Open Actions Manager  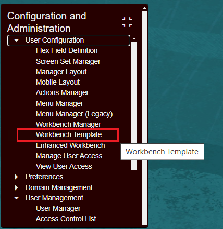coord(62,92)
